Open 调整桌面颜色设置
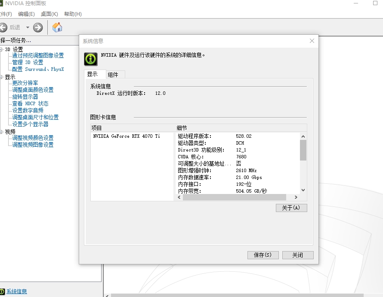This screenshot has width=383, height=297. coord(33,90)
